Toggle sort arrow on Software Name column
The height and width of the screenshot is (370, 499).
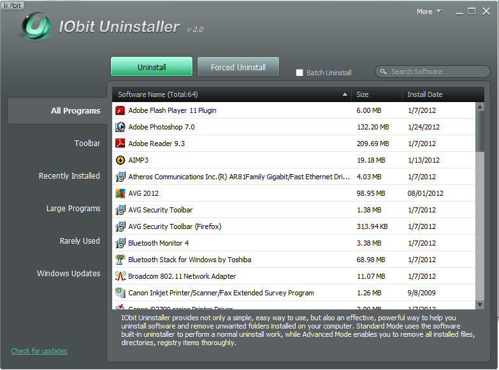coord(345,94)
